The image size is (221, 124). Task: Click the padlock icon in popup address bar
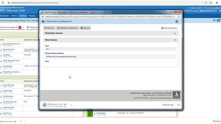(43, 17)
